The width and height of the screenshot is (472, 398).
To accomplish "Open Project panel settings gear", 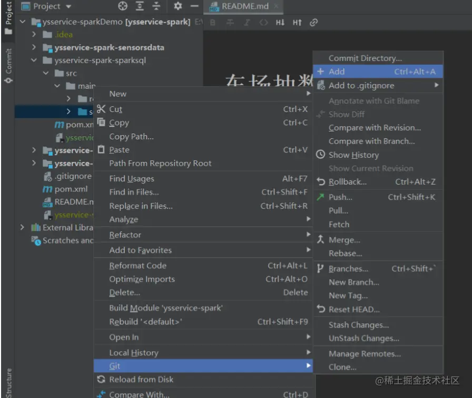I will pos(178,6).
